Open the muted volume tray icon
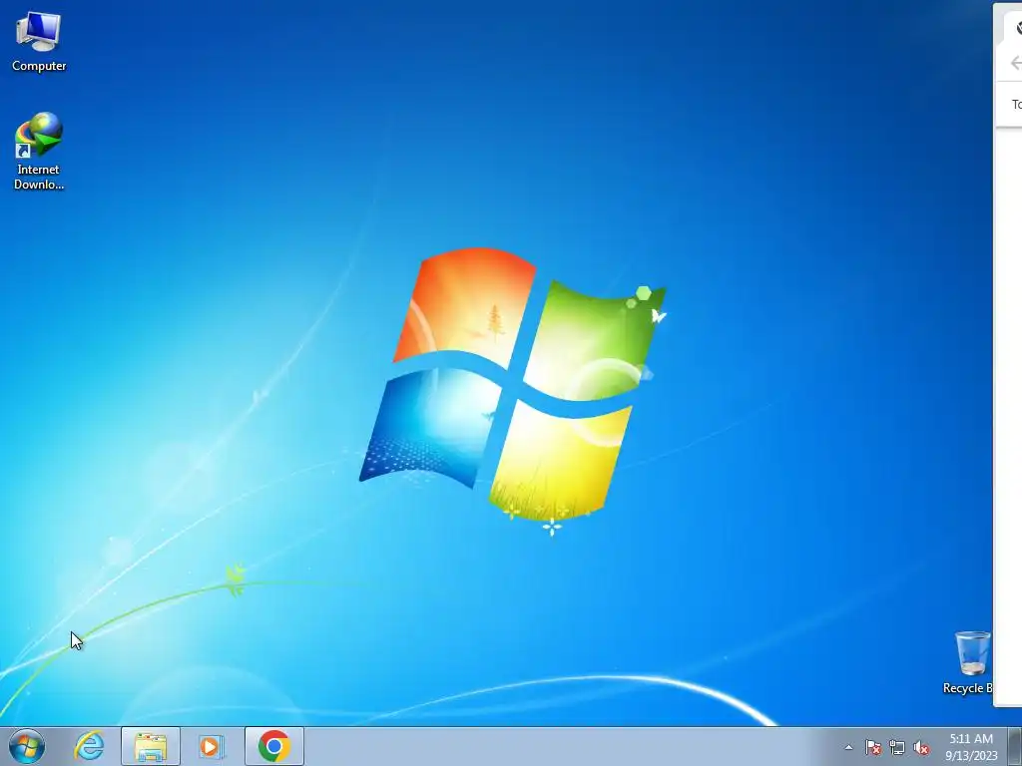 [x=921, y=747]
